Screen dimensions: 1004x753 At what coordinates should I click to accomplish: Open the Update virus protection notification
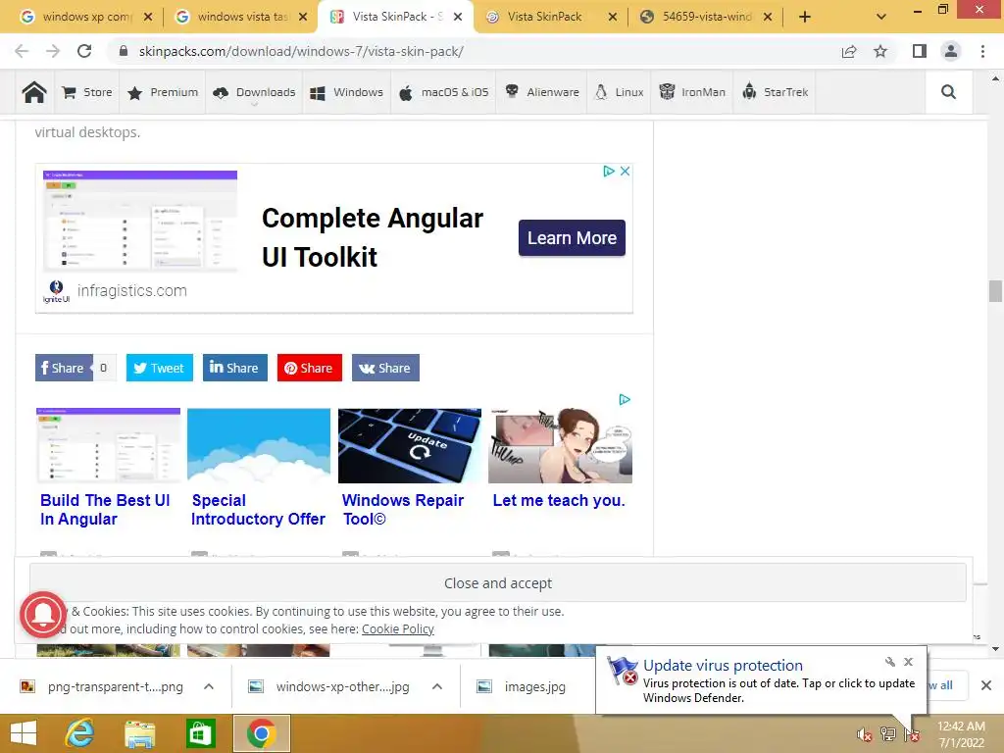click(761, 680)
